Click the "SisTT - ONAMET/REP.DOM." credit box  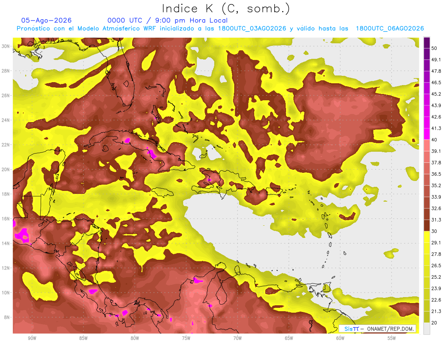click(x=378, y=329)
